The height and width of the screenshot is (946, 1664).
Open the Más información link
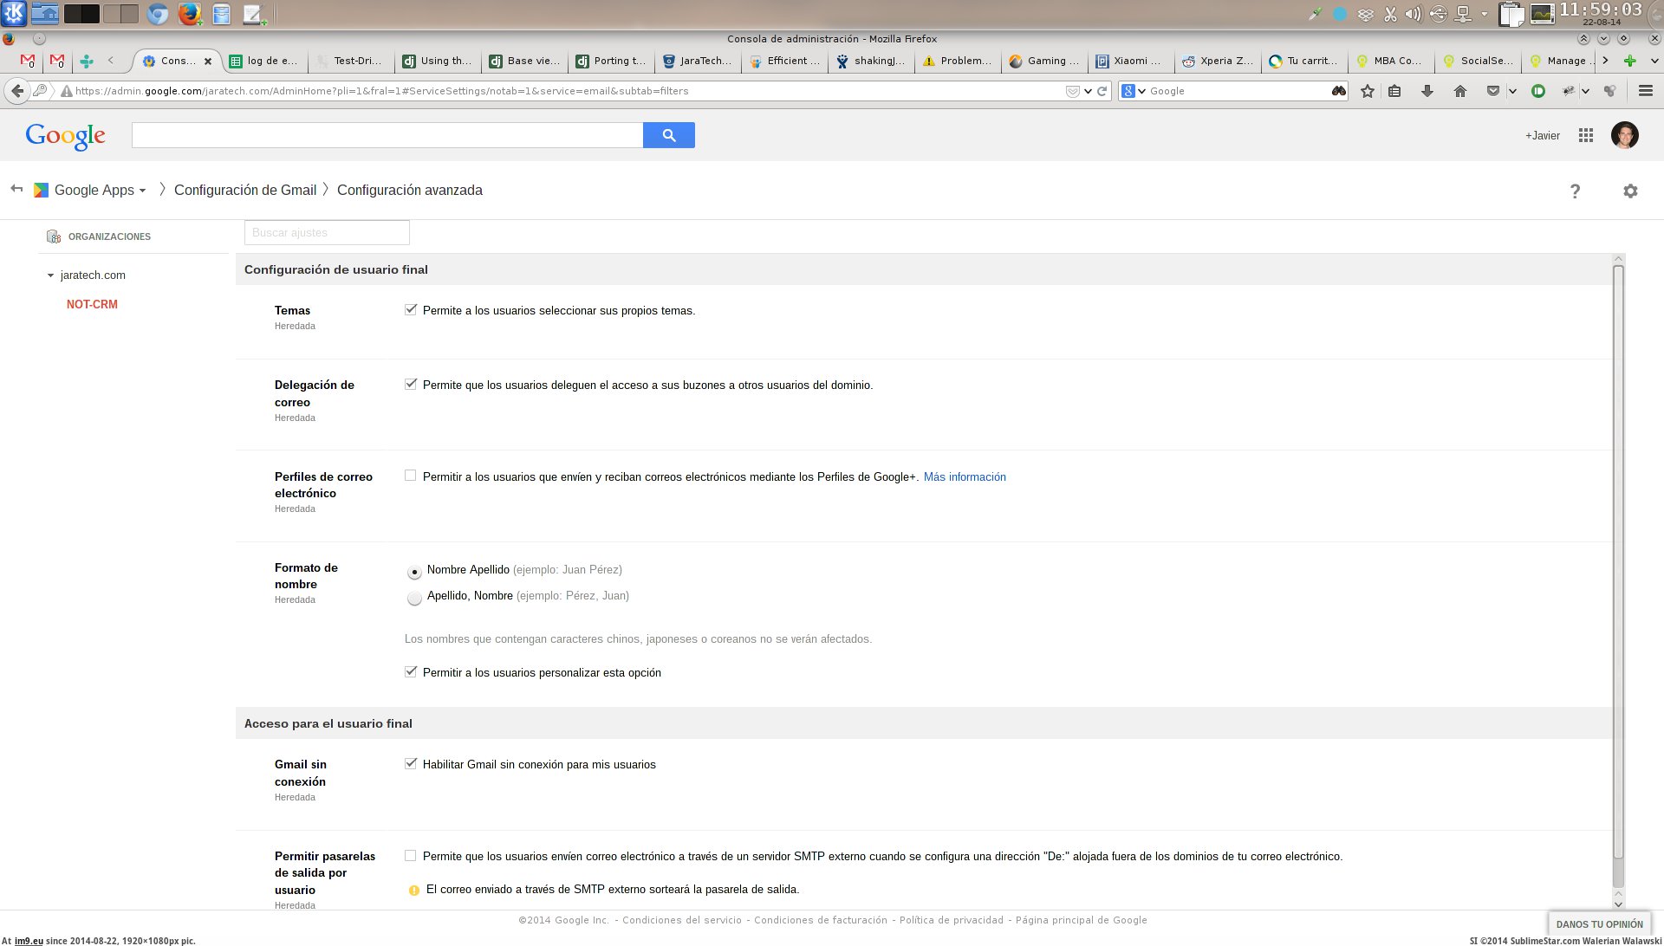(x=964, y=476)
